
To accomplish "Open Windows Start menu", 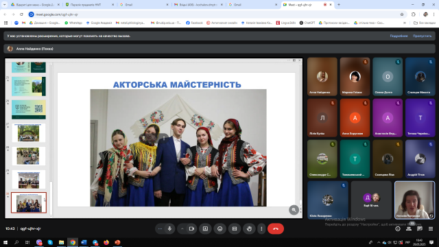I will pyautogui.click(x=5, y=242).
